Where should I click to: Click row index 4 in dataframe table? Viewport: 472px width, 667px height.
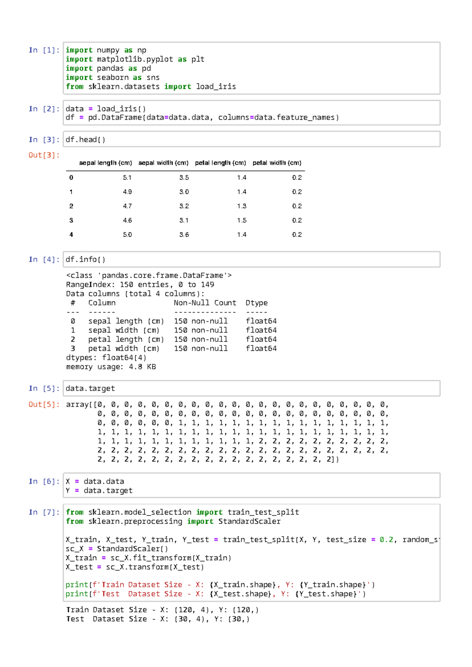click(71, 235)
